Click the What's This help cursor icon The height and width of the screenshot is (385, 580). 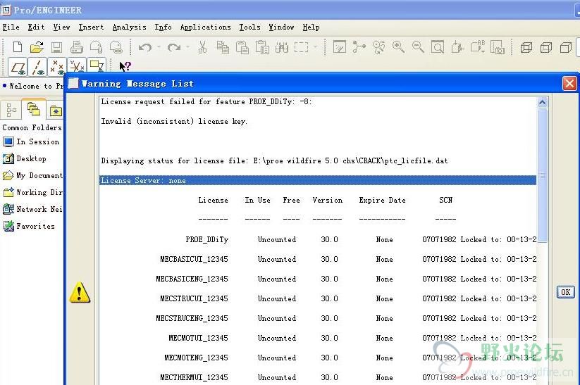125,66
